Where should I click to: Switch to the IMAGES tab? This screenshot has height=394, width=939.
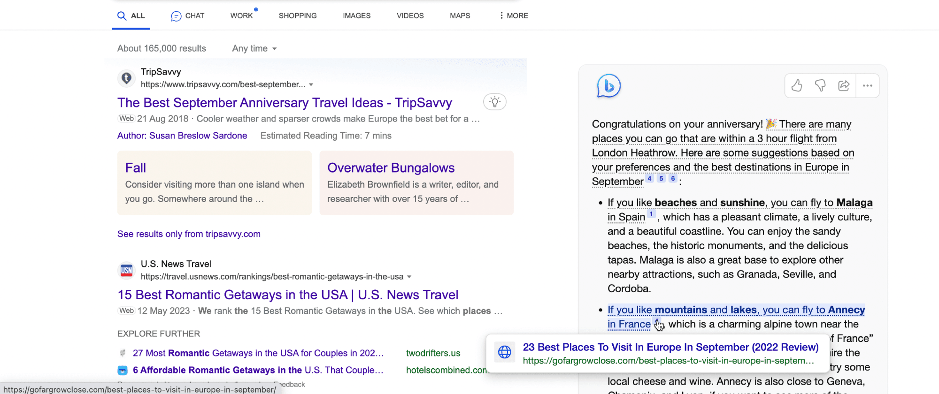click(357, 15)
